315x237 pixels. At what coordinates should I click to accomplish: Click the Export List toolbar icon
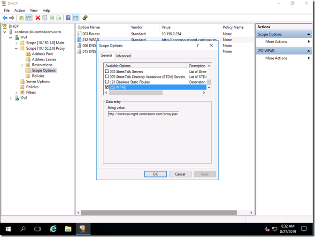(x=59, y=18)
